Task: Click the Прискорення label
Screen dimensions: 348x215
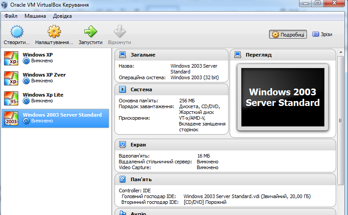Action: coord(134,118)
